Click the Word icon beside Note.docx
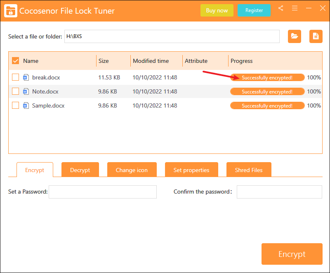 pyautogui.click(x=26, y=91)
